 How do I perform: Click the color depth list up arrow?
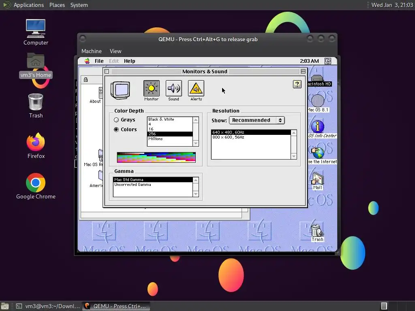[196, 120]
